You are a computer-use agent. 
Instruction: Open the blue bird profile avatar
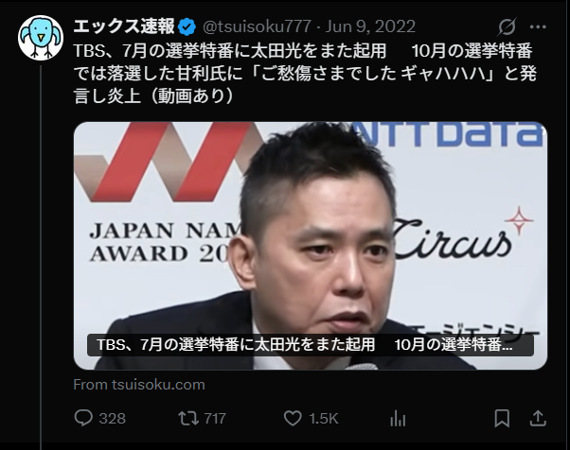pos(41,38)
